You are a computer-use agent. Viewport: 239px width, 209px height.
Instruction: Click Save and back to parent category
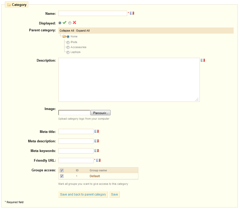pos(83,194)
